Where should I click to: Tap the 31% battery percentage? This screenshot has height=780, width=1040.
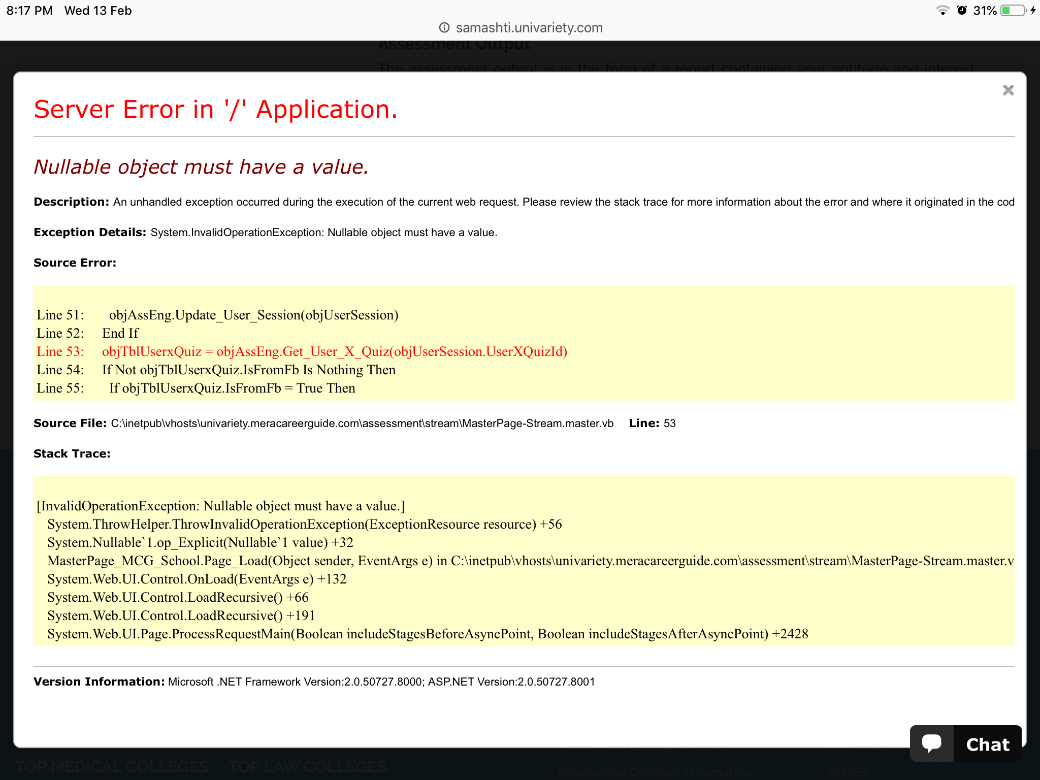pos(985,11)
